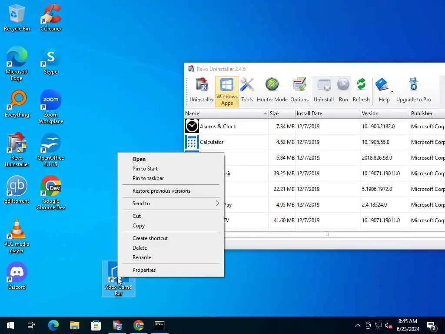445x334 pixels.
Task: Open Properties from the context menu
Action: pos(170,270)
